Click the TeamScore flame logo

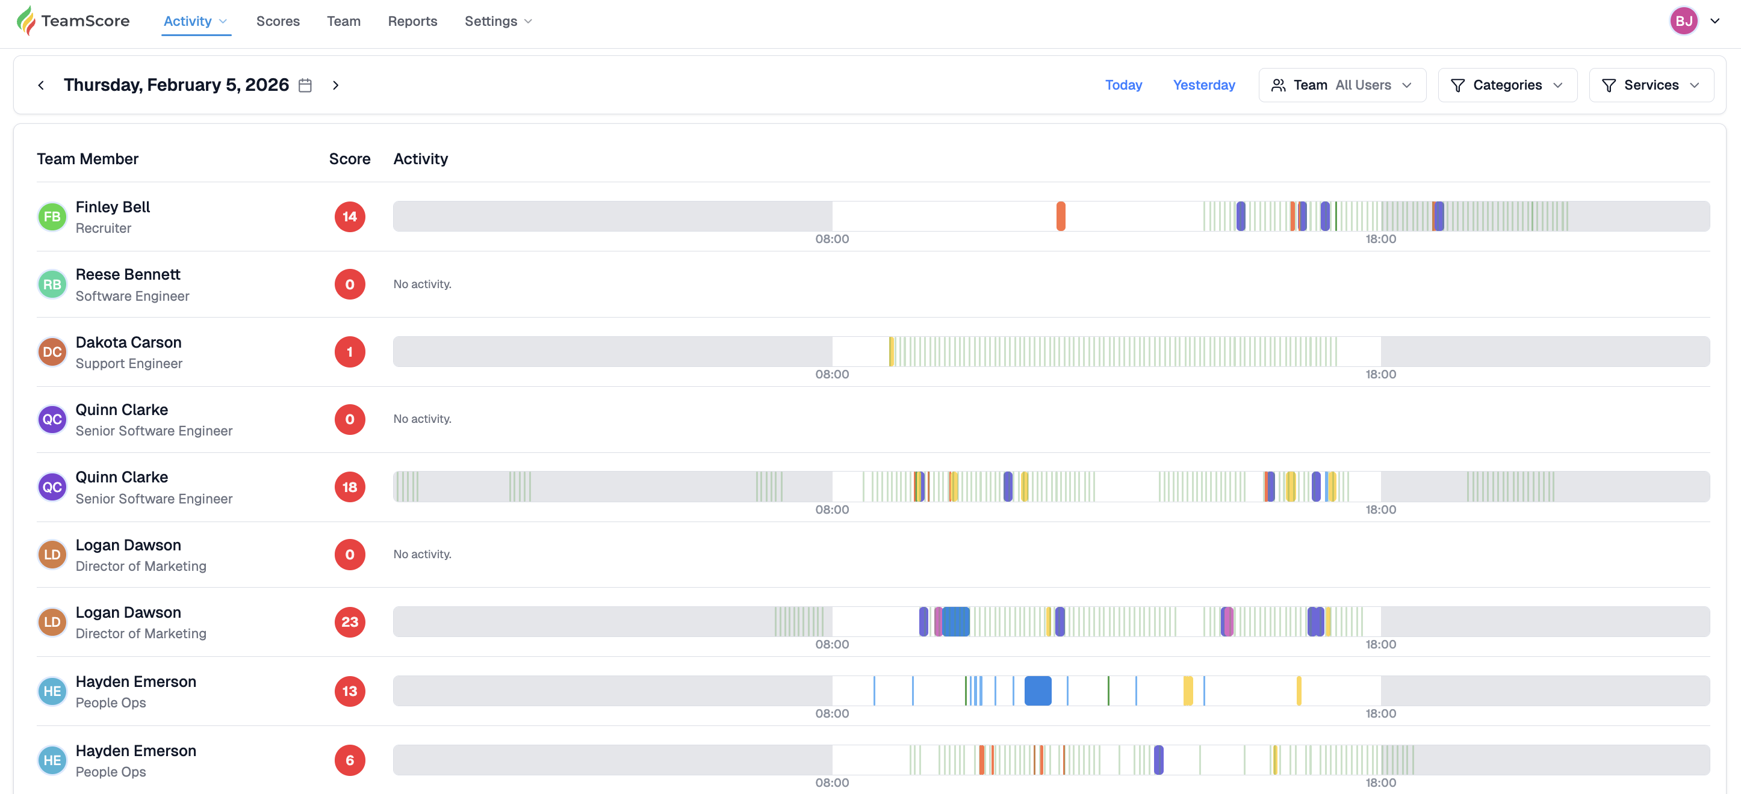pyautogui.click(x=26, y=21)
